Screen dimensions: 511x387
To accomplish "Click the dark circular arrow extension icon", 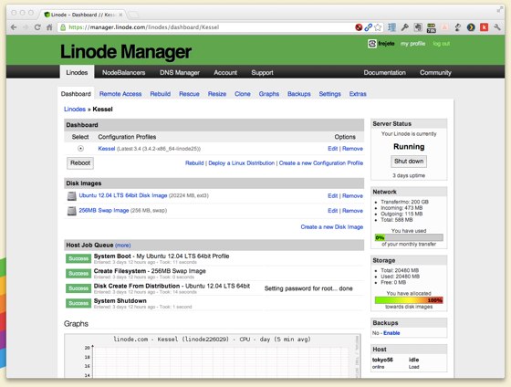I will 471,27.
